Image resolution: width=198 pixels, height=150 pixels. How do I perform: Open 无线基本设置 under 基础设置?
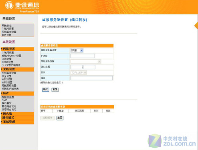coord(9,32)
